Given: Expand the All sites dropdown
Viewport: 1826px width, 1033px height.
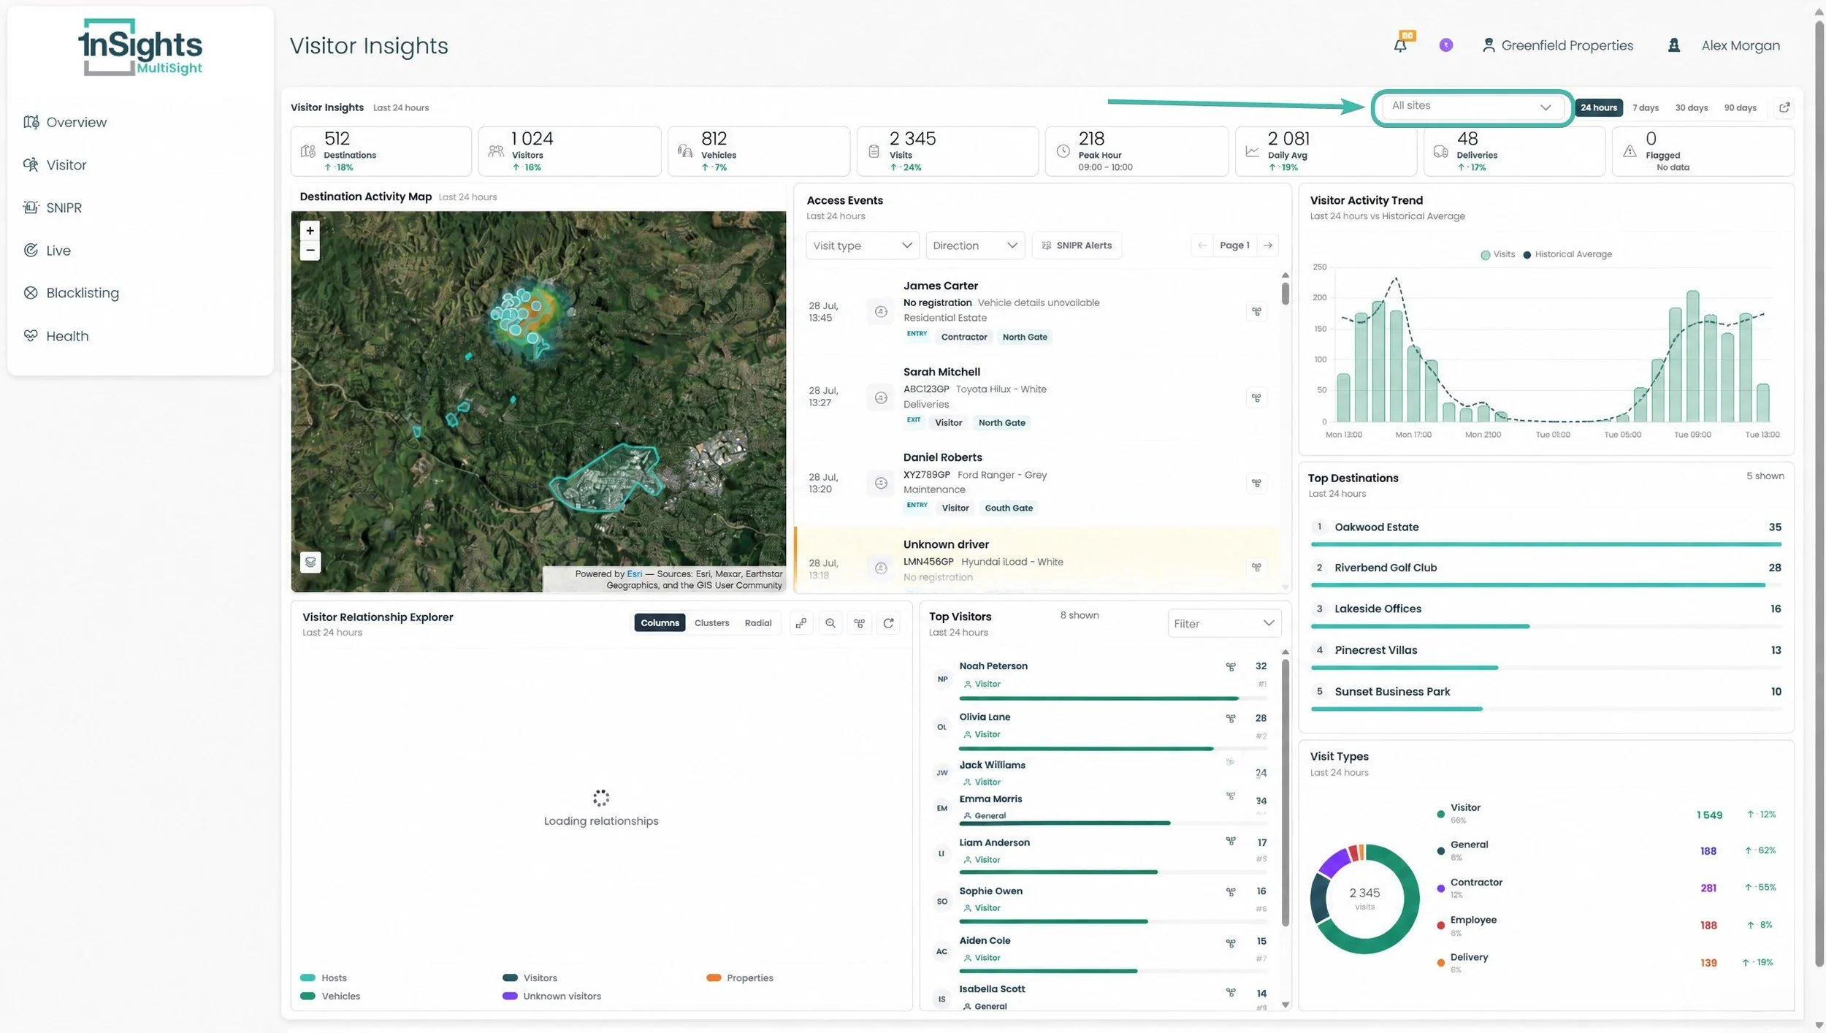Looking at the screenshot, I should point(1471,107).
